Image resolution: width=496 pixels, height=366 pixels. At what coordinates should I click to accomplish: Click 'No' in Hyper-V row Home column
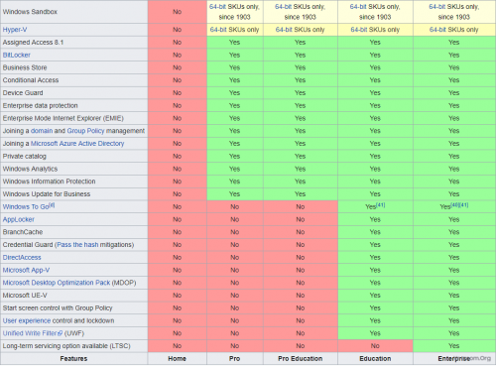pyautogui.click(x=177, y=30)
